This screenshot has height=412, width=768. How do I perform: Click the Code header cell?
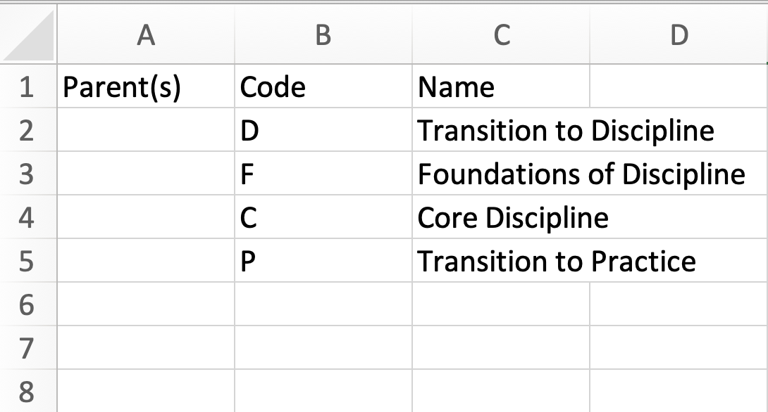pyautogui.click(x=323, y=87)
